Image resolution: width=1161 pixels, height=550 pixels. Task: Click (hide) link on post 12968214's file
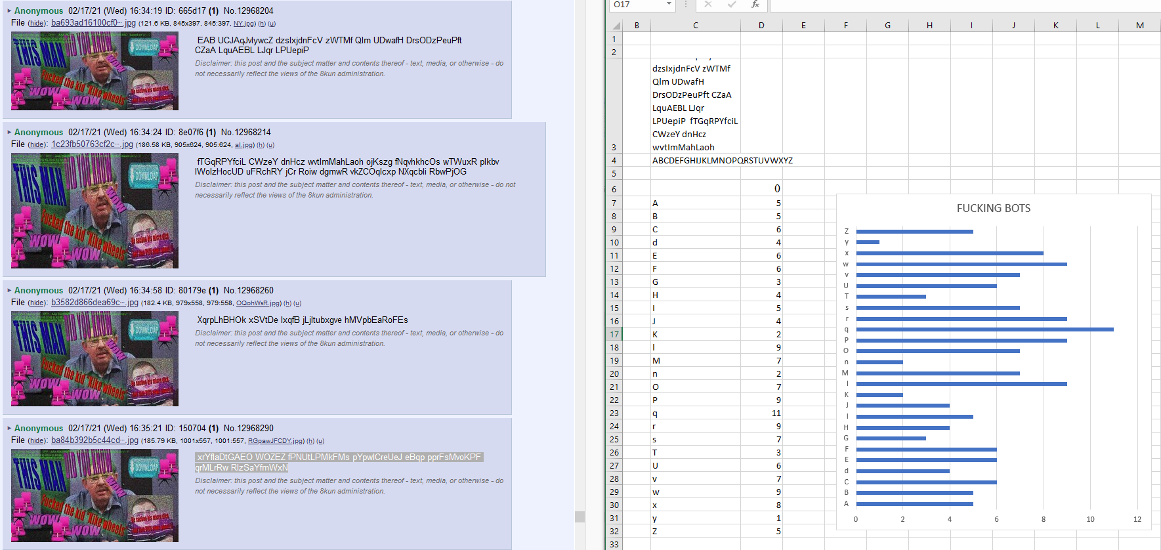coord(37,145)
